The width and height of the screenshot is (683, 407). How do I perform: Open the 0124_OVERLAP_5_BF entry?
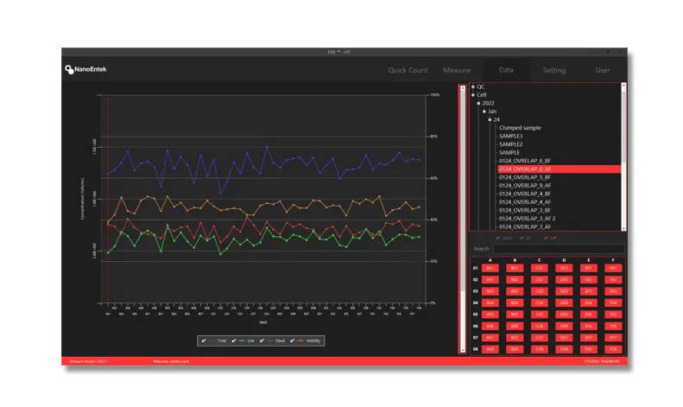[525, 177]
